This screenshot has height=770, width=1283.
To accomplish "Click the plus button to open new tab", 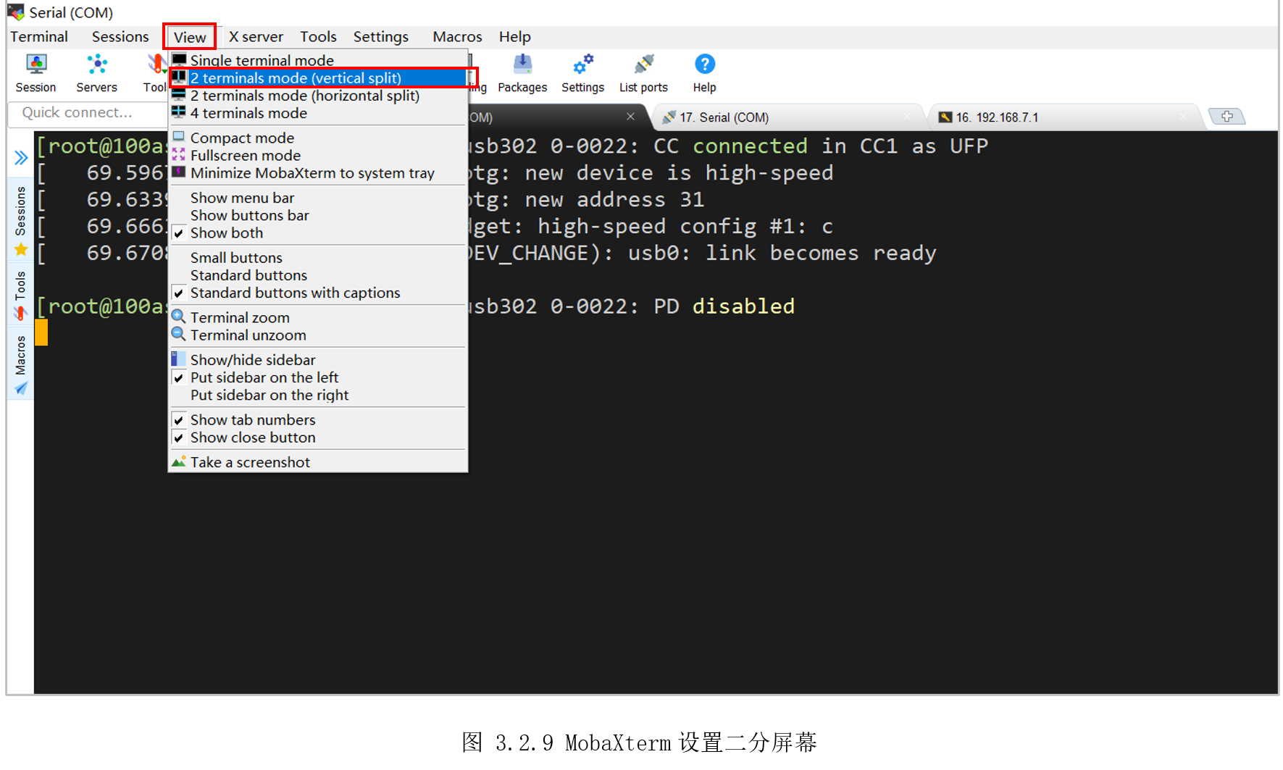I will [x=1227, y=116].
